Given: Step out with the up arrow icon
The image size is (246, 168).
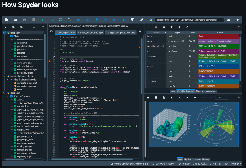Looking at the screenshot, I should tap(106, 20).
